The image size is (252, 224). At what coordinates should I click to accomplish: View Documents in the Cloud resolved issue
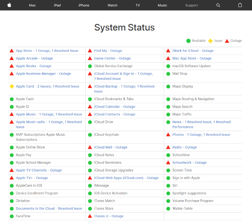pyautogui.click(x=49, y=209)
